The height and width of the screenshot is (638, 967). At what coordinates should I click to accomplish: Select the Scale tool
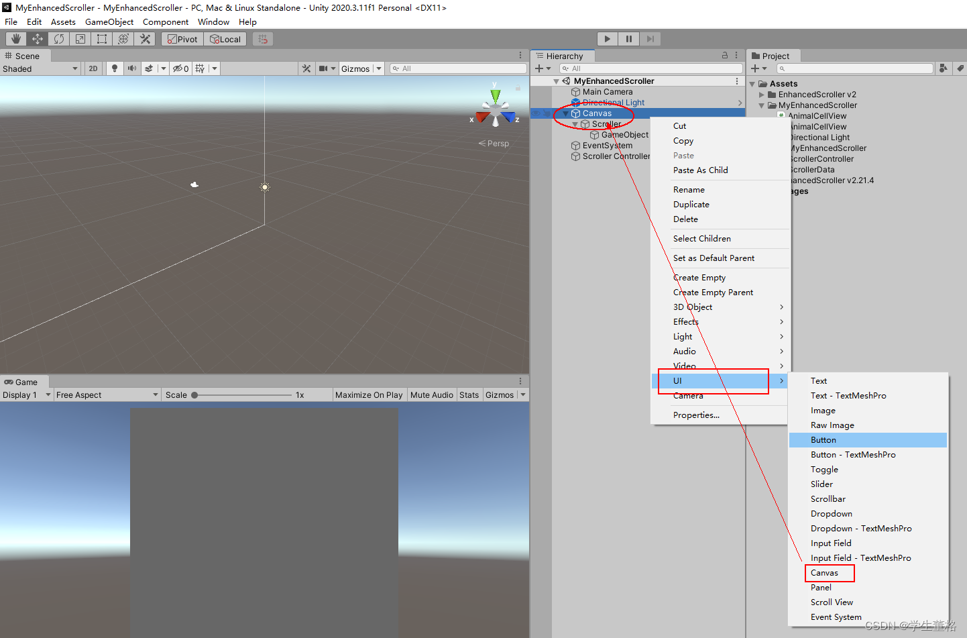tap(80, 38)
